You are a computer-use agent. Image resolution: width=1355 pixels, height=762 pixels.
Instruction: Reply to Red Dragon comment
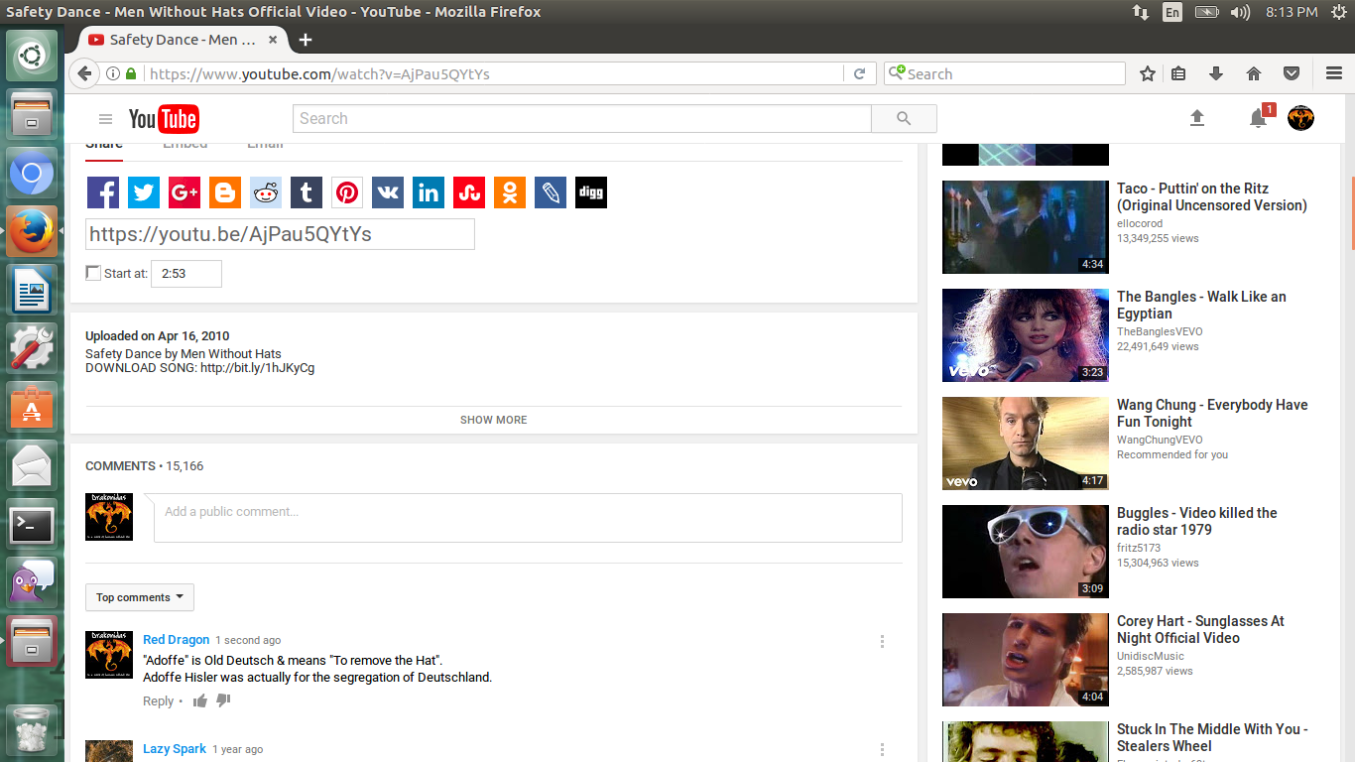click(x=158, y=700)
